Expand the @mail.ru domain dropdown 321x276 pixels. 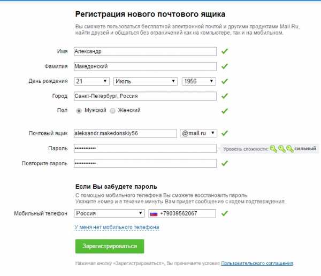(198, 133)
